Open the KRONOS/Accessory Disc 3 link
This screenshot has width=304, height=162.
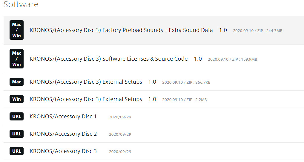click(x=63, y=151)
